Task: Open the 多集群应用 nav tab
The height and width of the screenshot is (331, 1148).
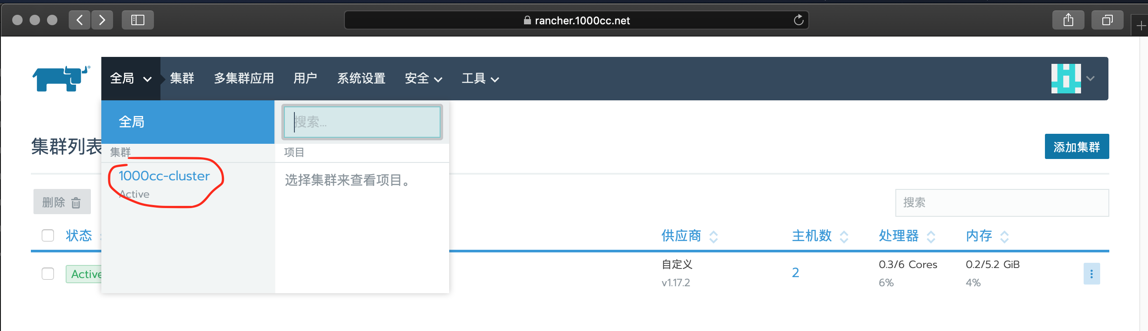Action: point(244,78)
